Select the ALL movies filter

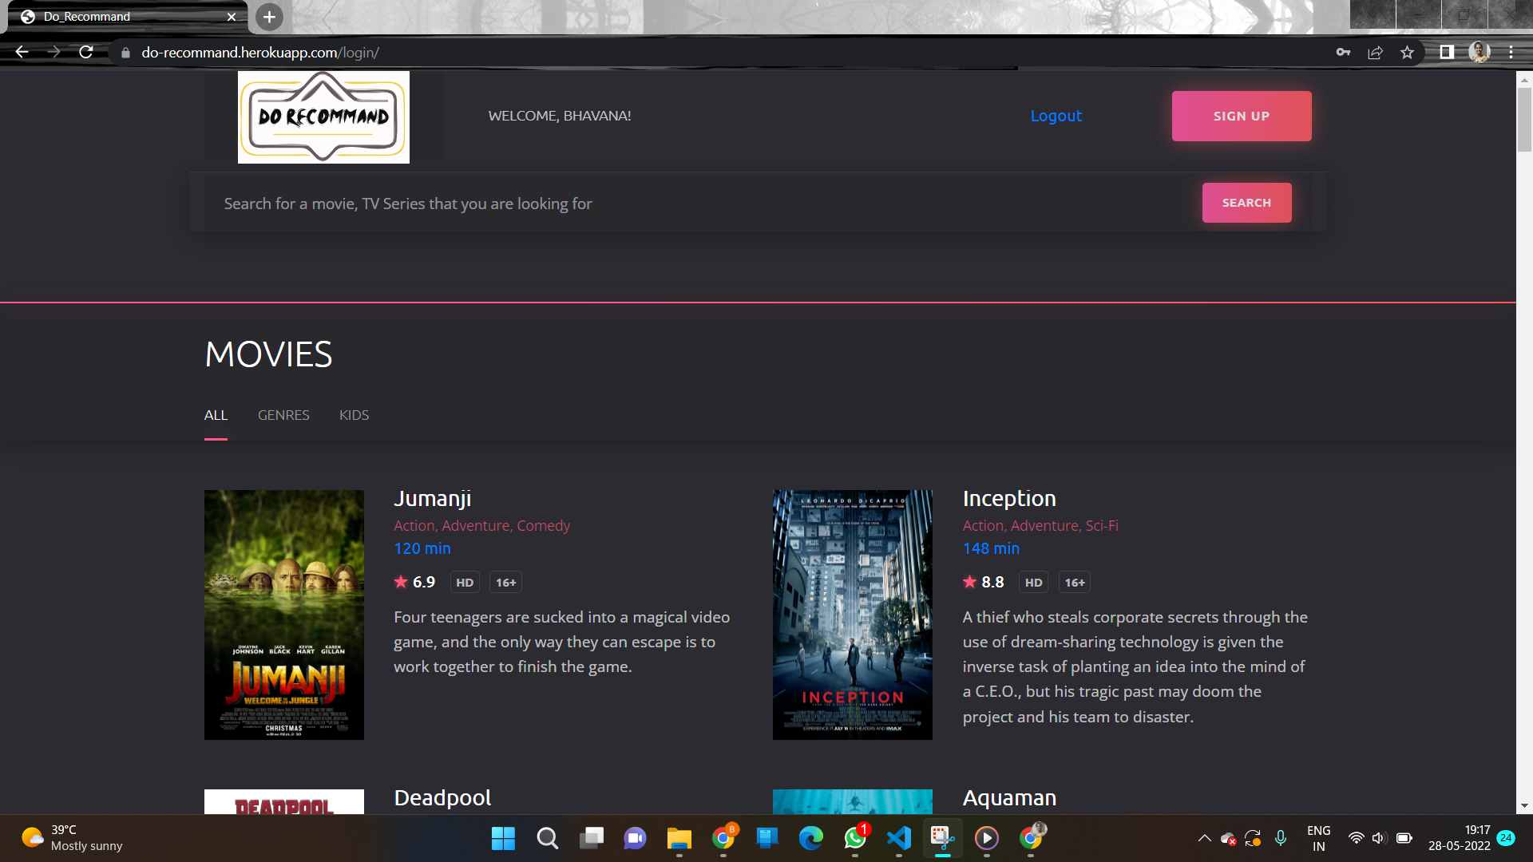(x=216, y=415)
